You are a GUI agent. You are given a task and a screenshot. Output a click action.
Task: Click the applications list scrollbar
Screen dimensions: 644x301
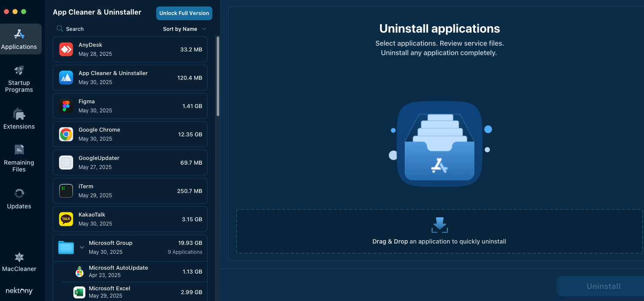click(218, 76)
